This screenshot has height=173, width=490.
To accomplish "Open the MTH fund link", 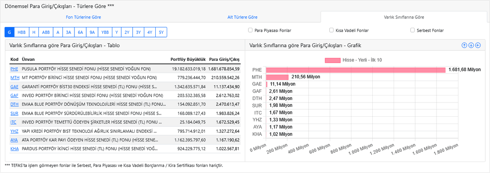I will coord(15,78).
